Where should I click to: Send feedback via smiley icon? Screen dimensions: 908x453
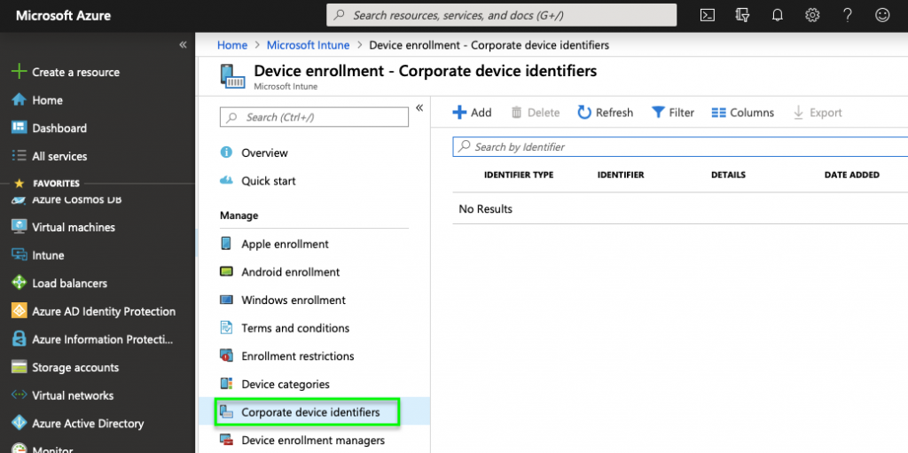pyautogui.click(x=882, y=16)
